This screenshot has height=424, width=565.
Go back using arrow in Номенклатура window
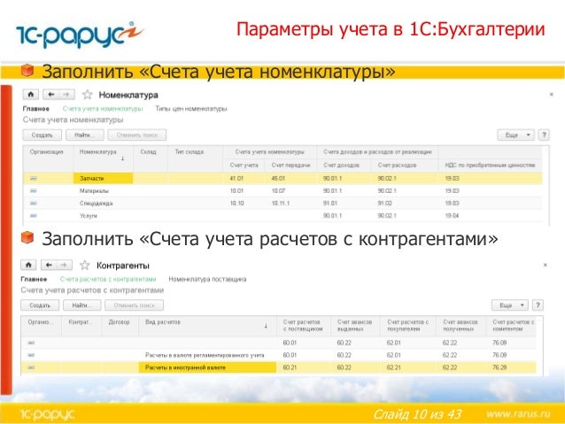50,95
